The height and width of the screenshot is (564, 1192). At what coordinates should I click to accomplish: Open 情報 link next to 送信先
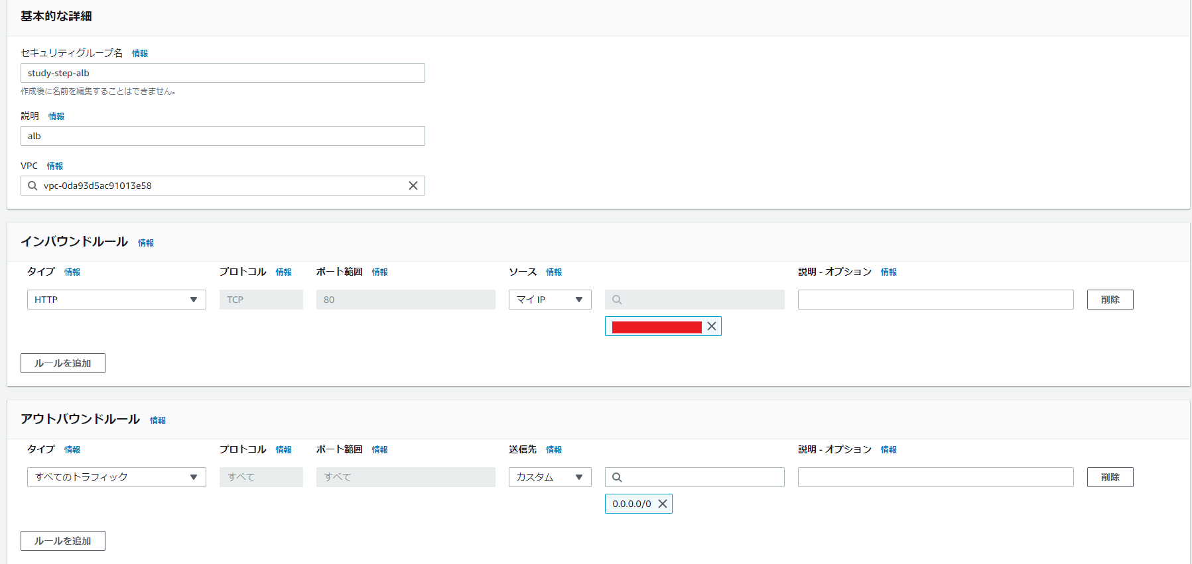point(554,449)
